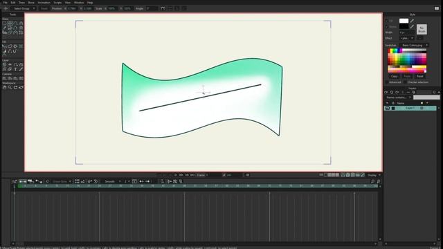This screenshot has height=249, width=443.
Task: Click the stroke color eyedropper icon
Action: pos(413,26)
